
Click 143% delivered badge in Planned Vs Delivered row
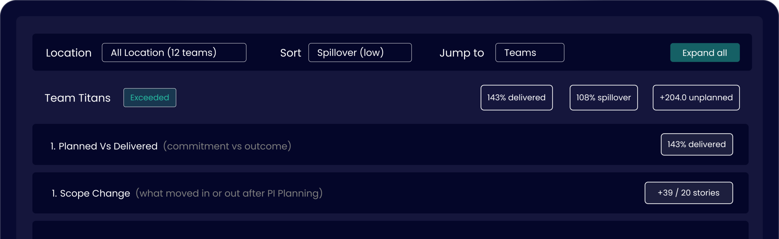[697, 144]
